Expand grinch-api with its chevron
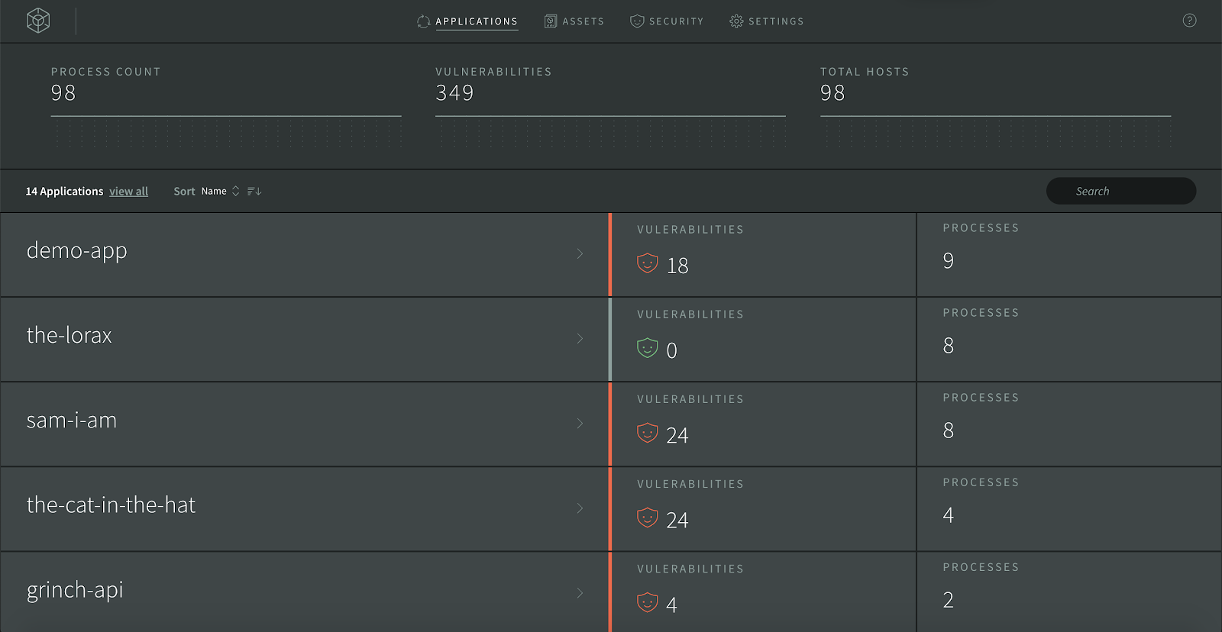1222x632 pixels. (580, 592)
